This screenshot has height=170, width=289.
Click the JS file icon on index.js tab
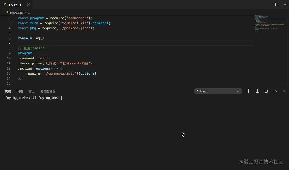pyautogui.click(x=5, y=4)
